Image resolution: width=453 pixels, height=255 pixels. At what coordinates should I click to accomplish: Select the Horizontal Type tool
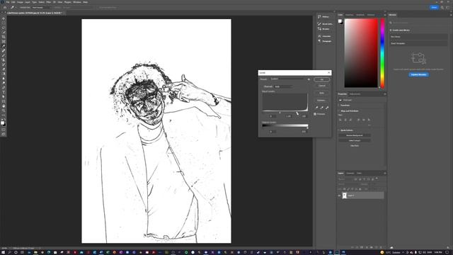pos(4,92)
